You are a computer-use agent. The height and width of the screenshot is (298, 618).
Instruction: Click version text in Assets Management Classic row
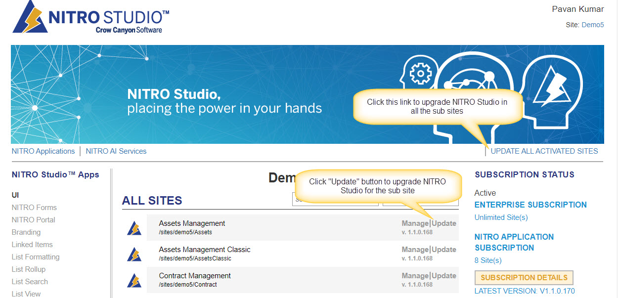pyautogui.click(x=417, y=258)
